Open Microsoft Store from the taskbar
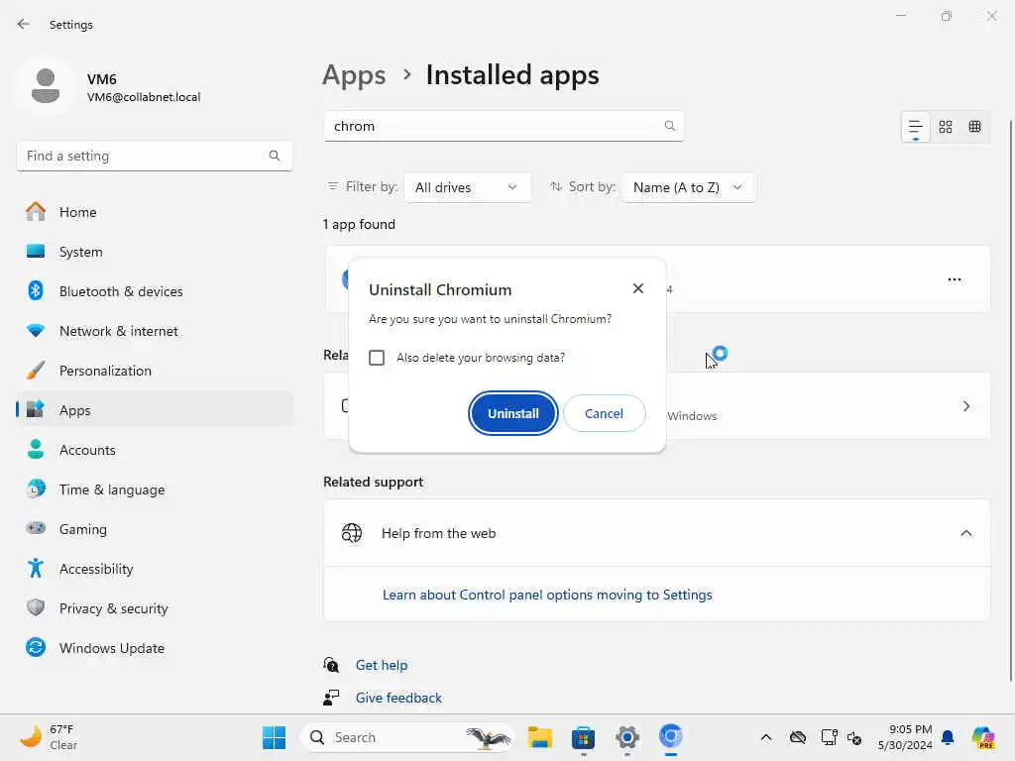This screenshot has height=761, width=1015. click(583, 737)
